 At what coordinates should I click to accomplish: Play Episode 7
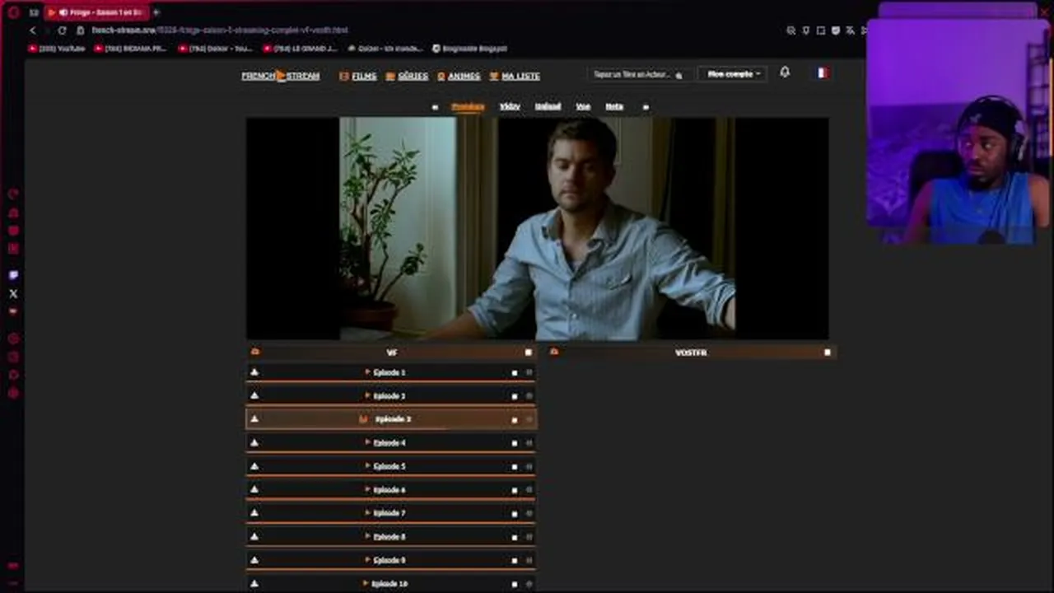coord(391,513)
